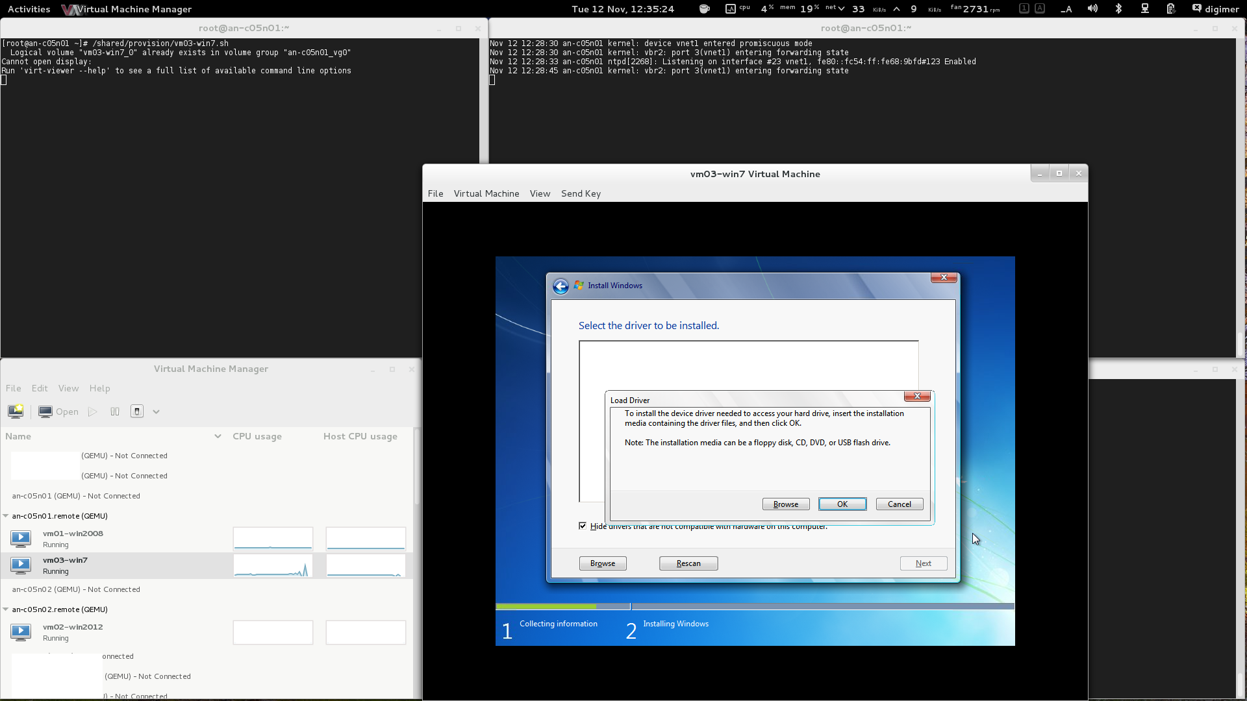The image size is (1247, 701).
Task: Click Virtual Machine Manager app menu in top bar
Action: pos(127,9)
